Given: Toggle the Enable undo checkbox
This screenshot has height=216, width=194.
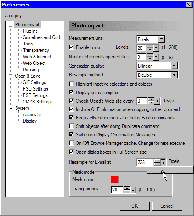Looking at the screenshot, I should tap(71, 47).
